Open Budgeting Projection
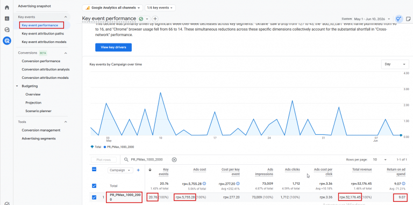413x205 pixels. pyautogui.click(x=33, y=102)
